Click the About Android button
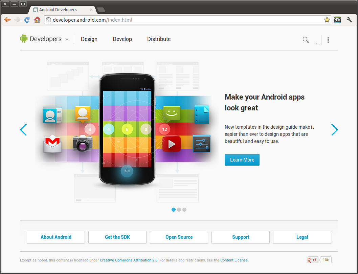 click(x=56, y=237)
